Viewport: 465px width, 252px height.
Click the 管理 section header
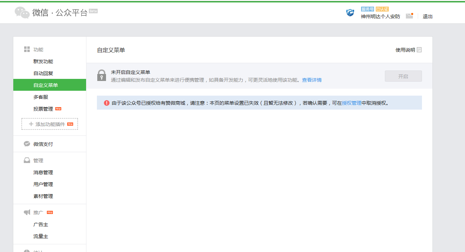[x=38, y=161]
